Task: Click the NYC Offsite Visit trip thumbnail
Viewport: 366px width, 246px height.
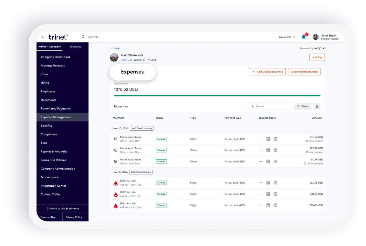Action: tap(114, 57)
